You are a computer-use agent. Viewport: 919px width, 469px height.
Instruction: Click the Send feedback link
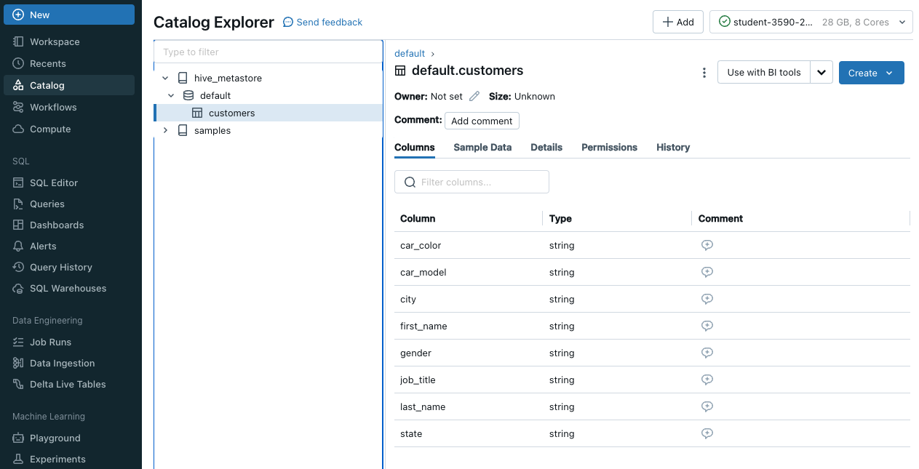point(322,23)
